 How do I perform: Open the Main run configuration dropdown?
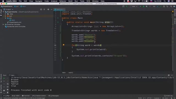(135, 7)
